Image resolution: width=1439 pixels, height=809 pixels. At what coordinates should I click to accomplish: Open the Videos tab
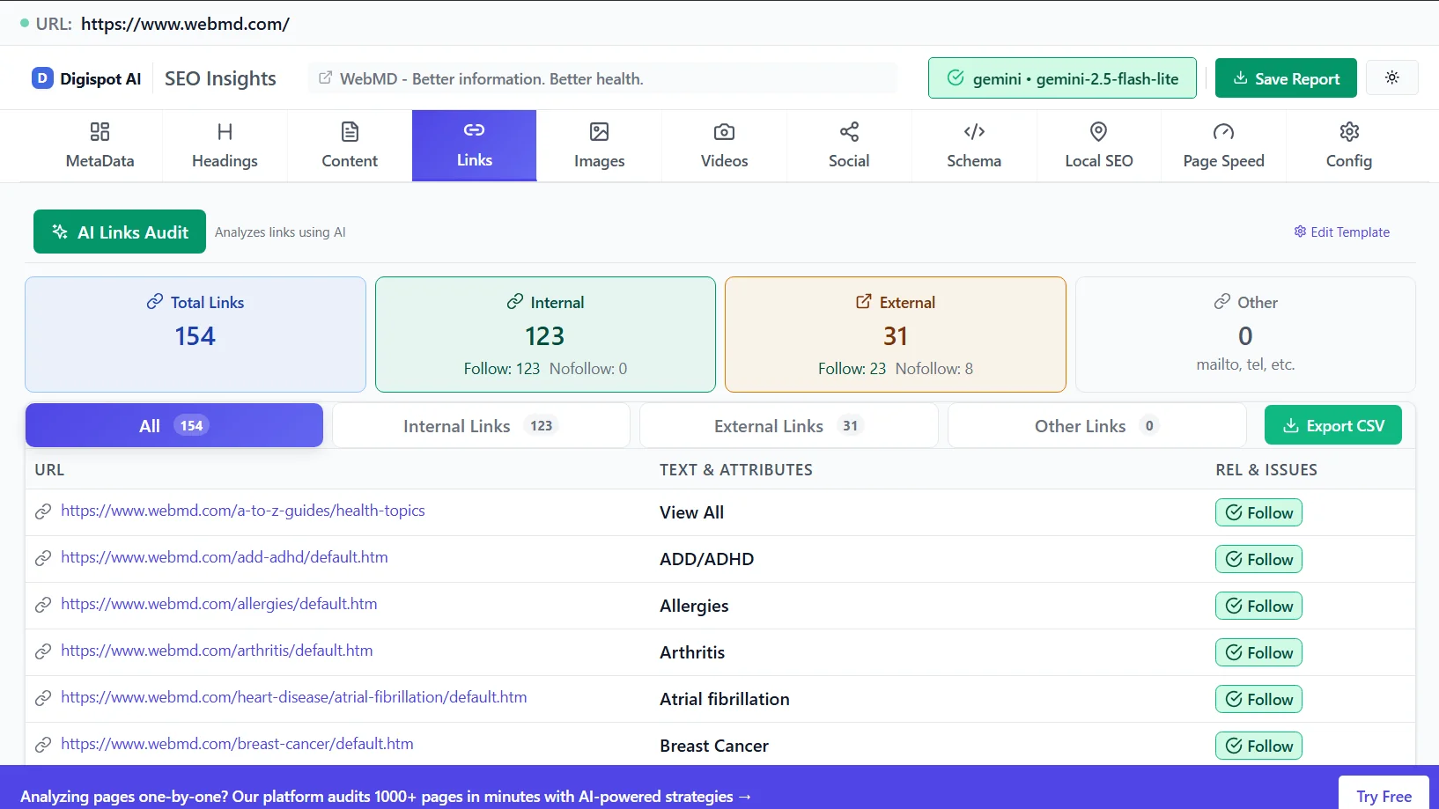[x=724, y=146]
